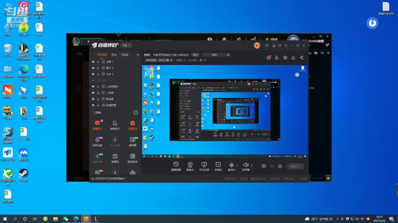Open the person-shaped assistant tool icon
The image size is (398, 223).
[115, 125]
